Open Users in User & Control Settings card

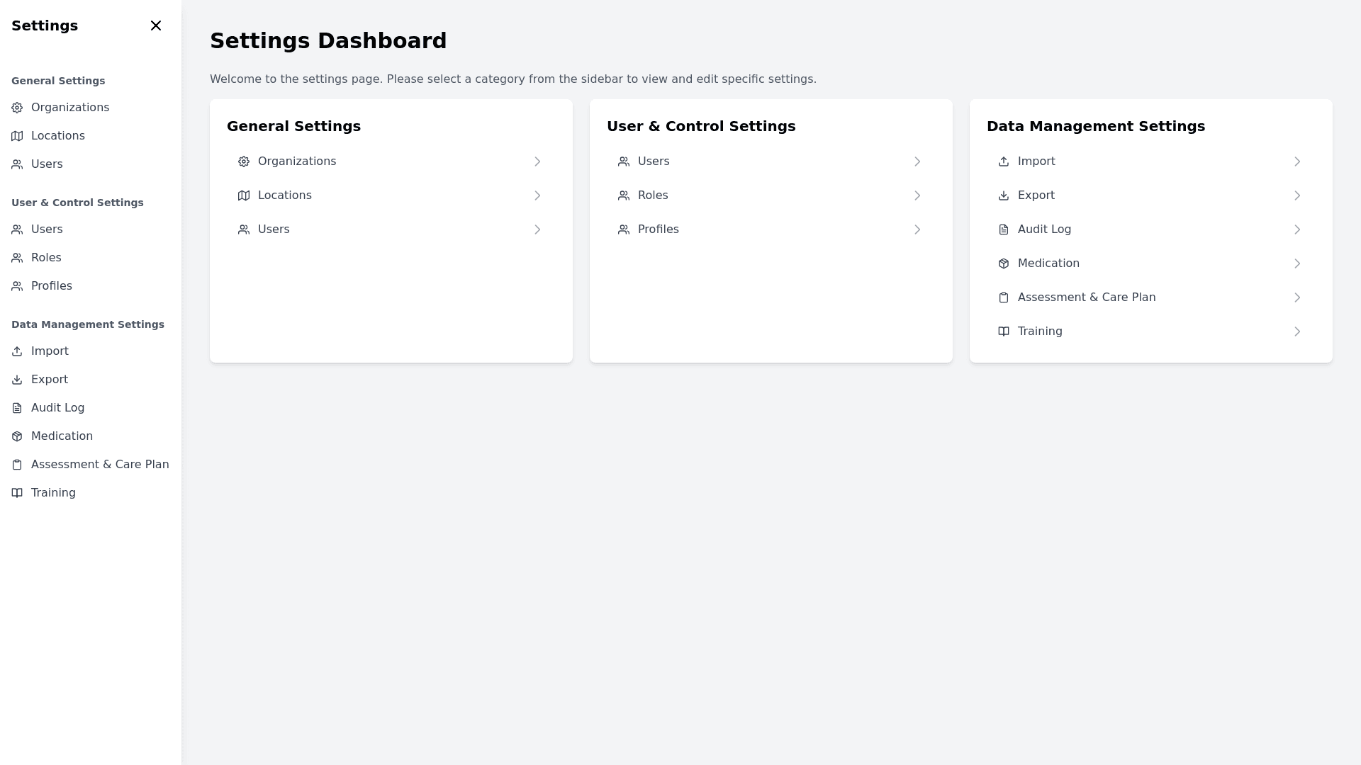click(x=653, y=161)
